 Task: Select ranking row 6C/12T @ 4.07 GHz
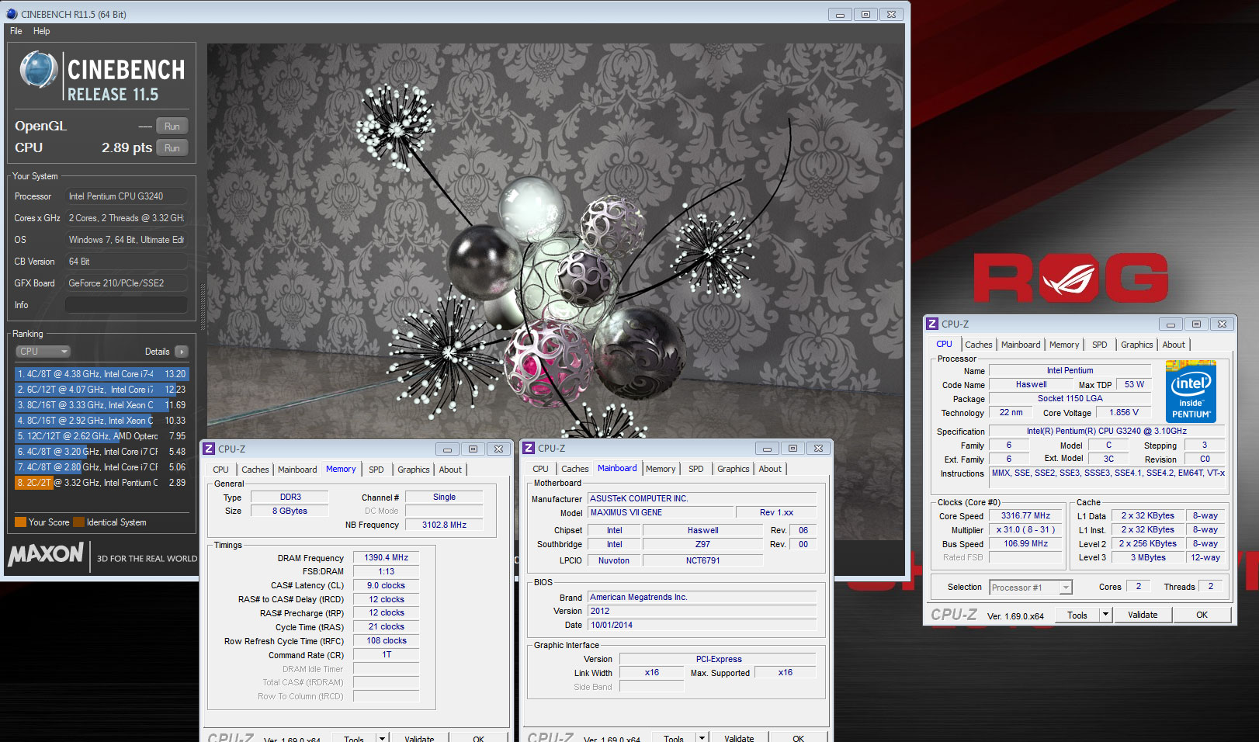102,390
